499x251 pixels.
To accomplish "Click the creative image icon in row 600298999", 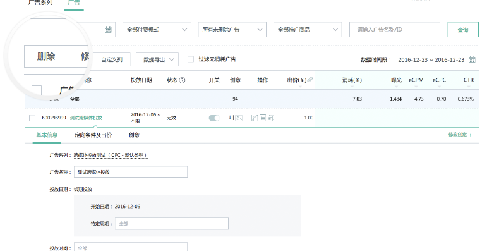I will point(238,118).
